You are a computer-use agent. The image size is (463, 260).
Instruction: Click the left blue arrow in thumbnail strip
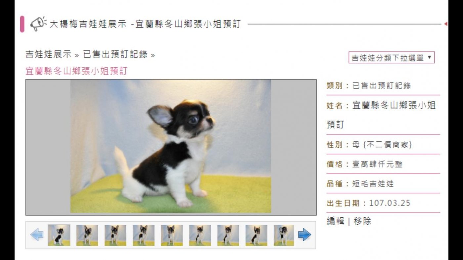point(37,235)
